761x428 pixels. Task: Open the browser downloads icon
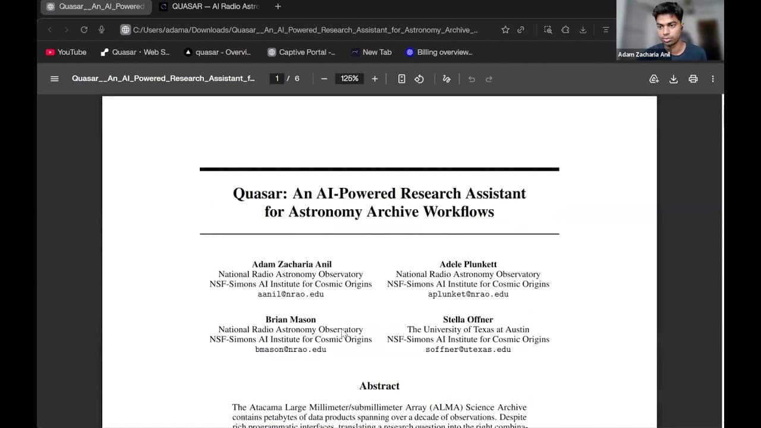tap(583, 30)
